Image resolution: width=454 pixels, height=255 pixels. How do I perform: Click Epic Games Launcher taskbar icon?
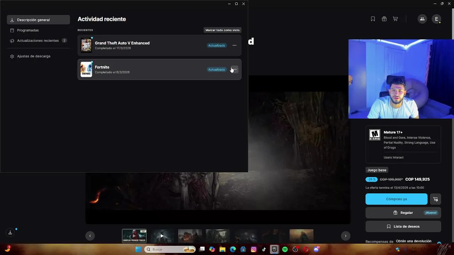click(x=274, y=249)
